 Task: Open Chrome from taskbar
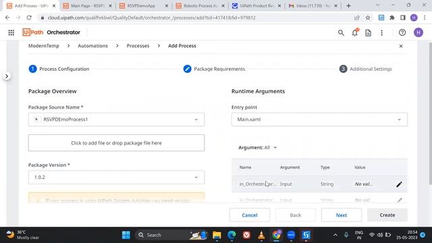[x=276, y=235]
